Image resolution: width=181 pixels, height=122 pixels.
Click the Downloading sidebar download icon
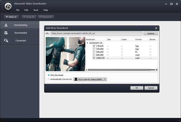click(6, 25)
